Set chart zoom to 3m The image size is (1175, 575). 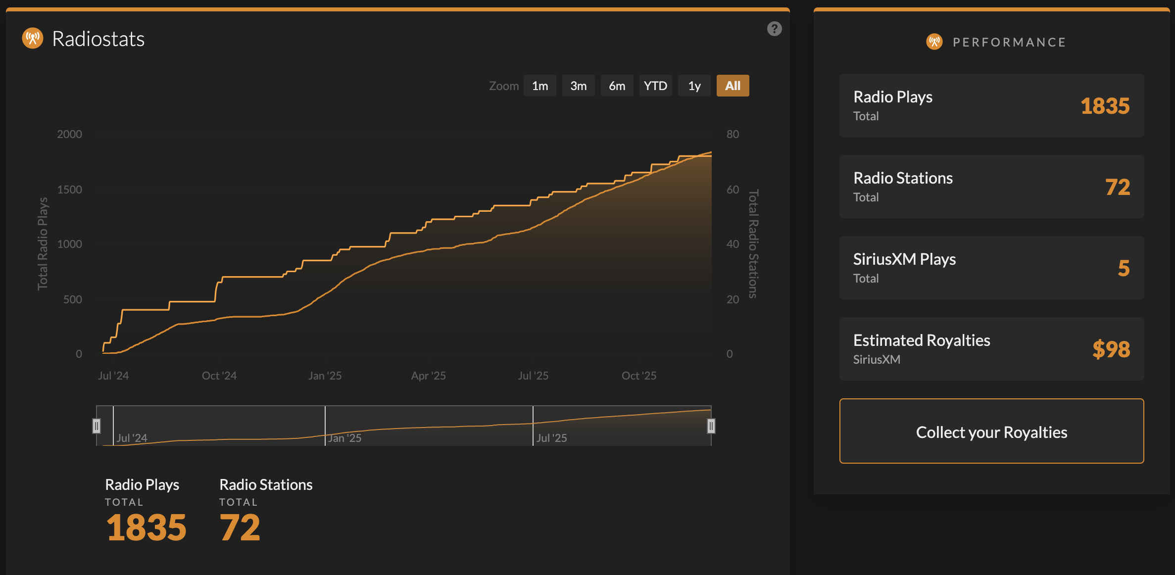(x=578, y=86)
